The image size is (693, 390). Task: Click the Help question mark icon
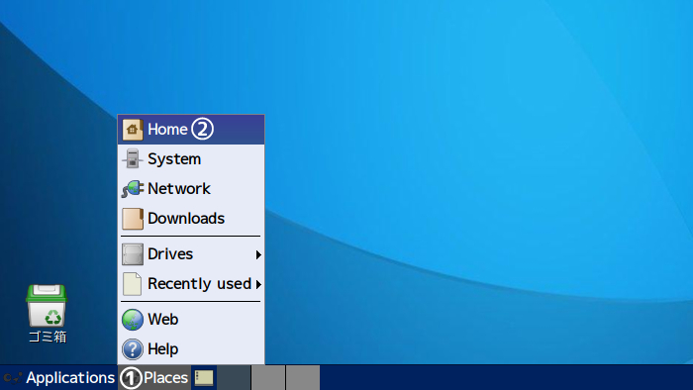132,349
